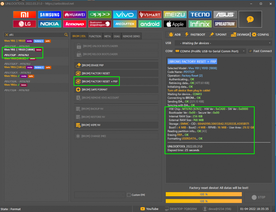
Task: Pick the Vivo brand tile
Action: click(x=124, y=15)
